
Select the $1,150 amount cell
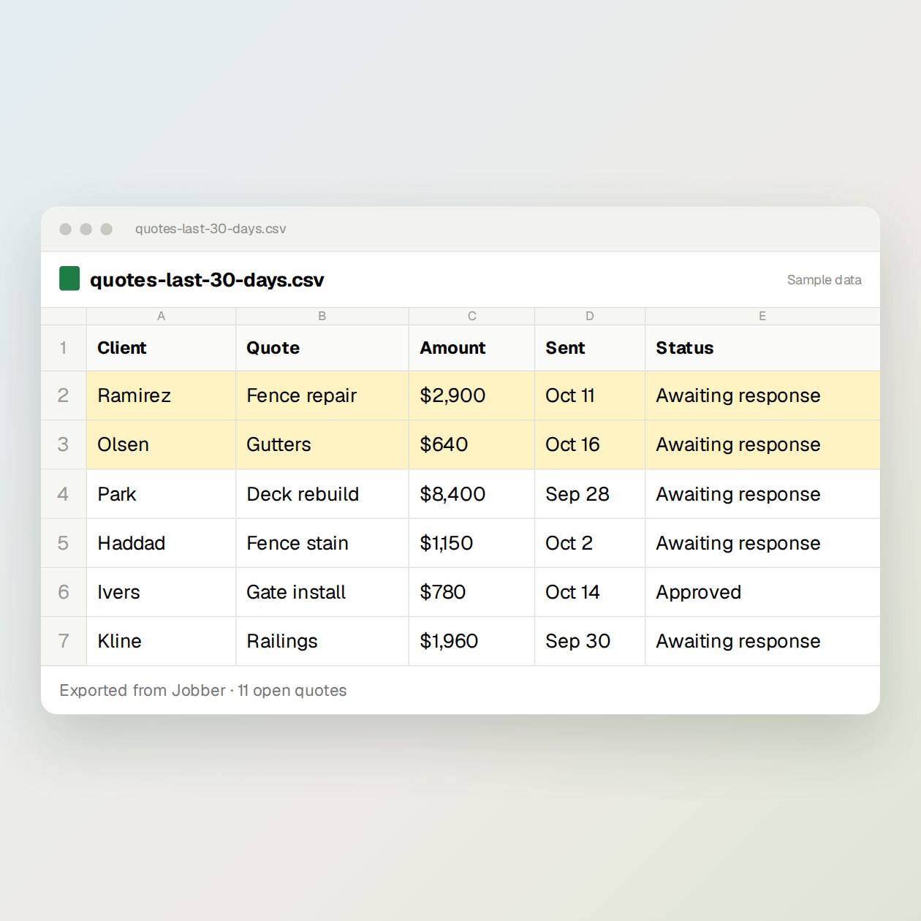coord(471,543)
